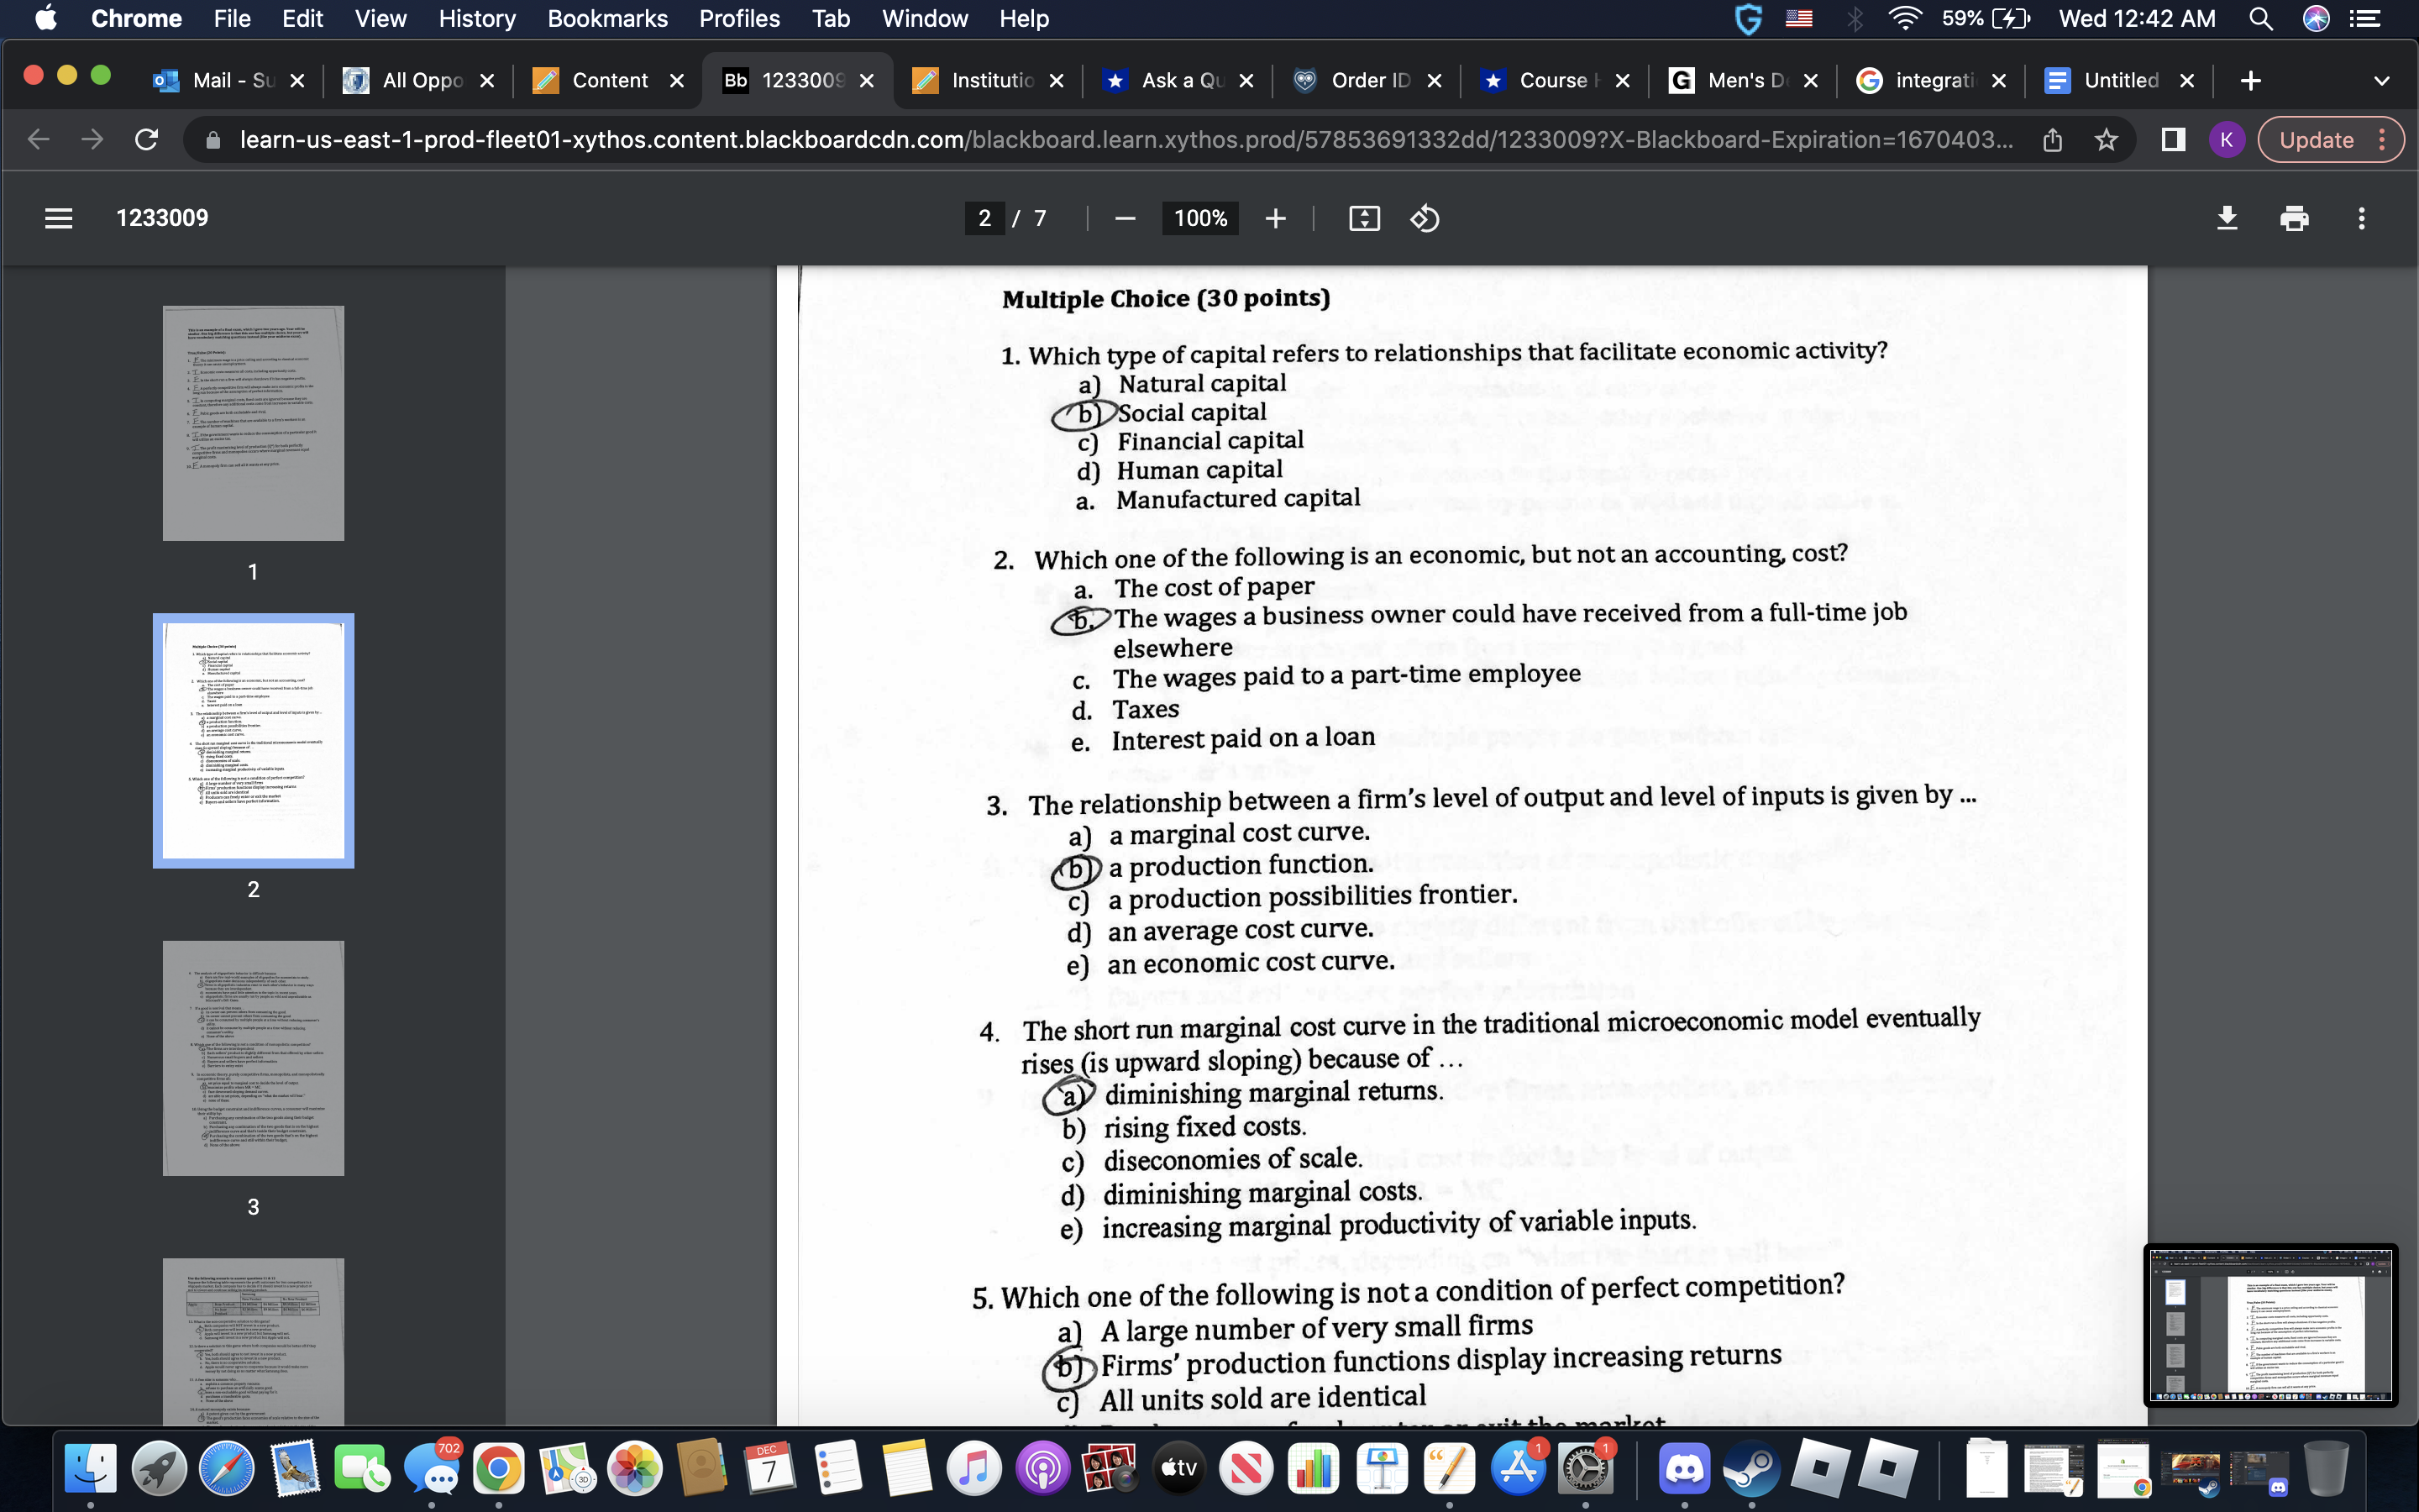Share the page via the share icon

point(2053,140)
